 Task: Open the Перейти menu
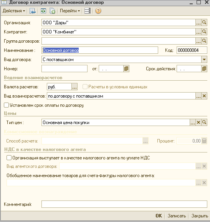point(70,11)
